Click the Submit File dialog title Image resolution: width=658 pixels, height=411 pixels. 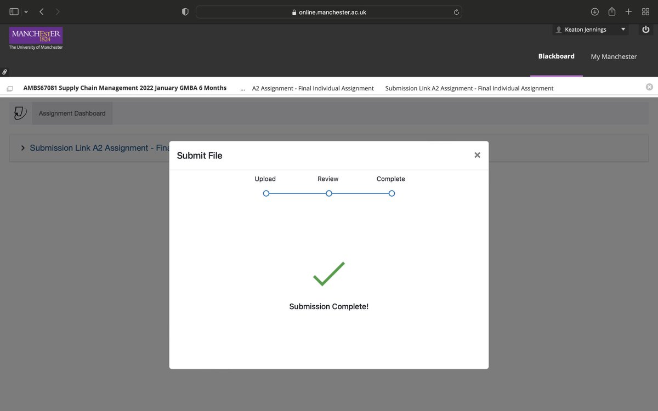point(200,156)
